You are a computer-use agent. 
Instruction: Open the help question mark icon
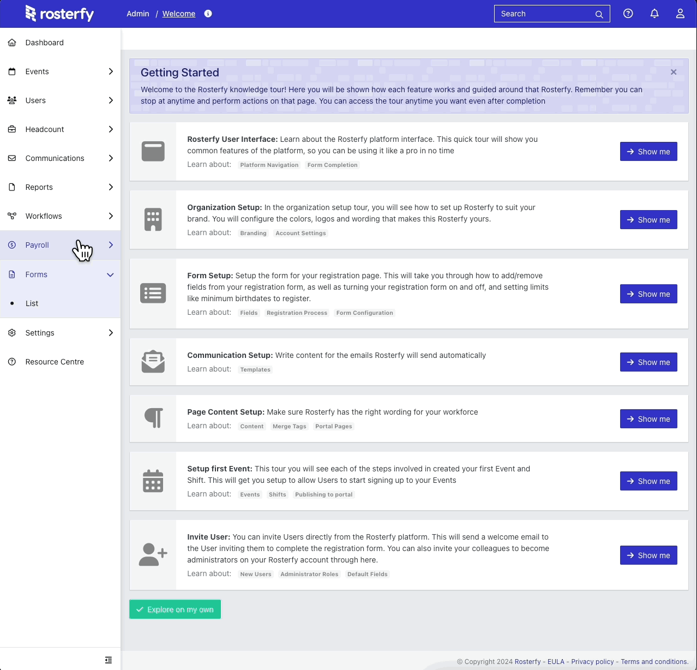click(x=628, y=14)
